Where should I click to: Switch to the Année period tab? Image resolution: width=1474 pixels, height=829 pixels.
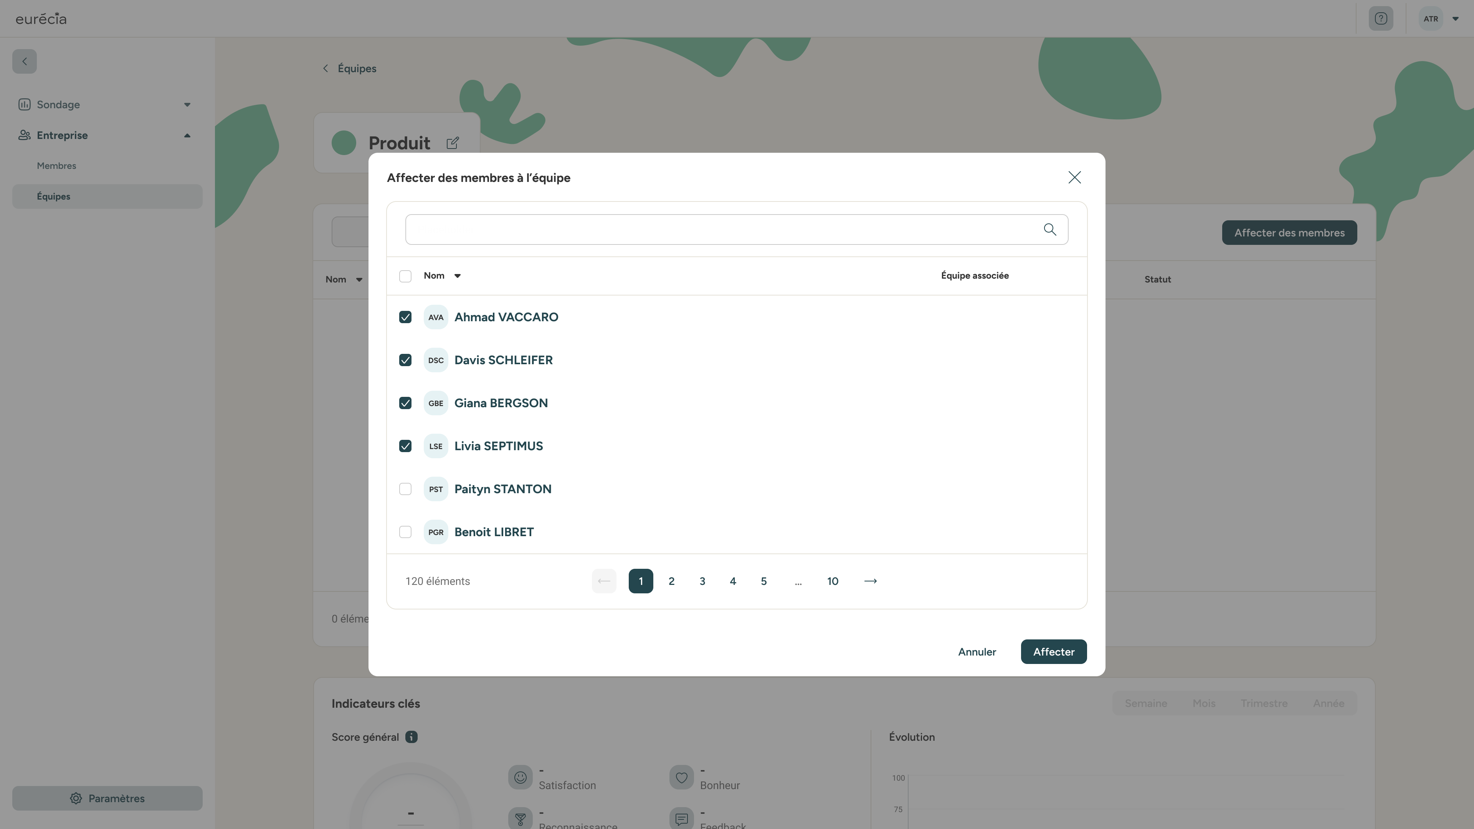point(1328,703)
